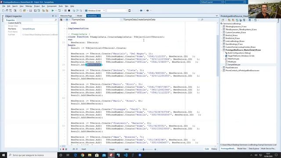Viewport: 281px width, 158px height.
Task: Click the zoom-out minus next to the zoom slider
Action: (x=137, y=149)
